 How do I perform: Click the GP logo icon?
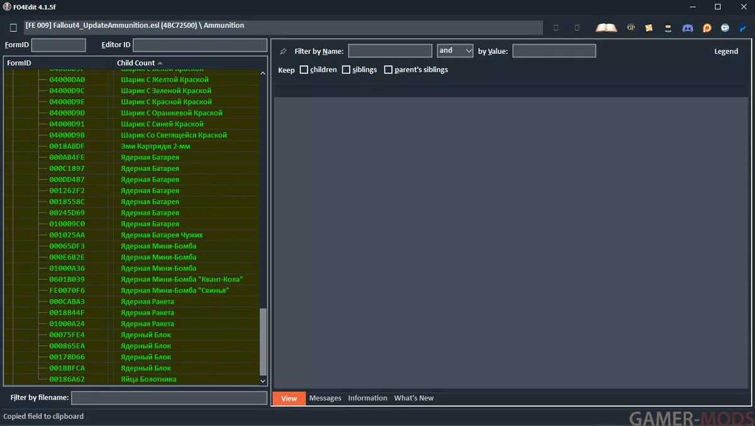click(x=631, y=28)
